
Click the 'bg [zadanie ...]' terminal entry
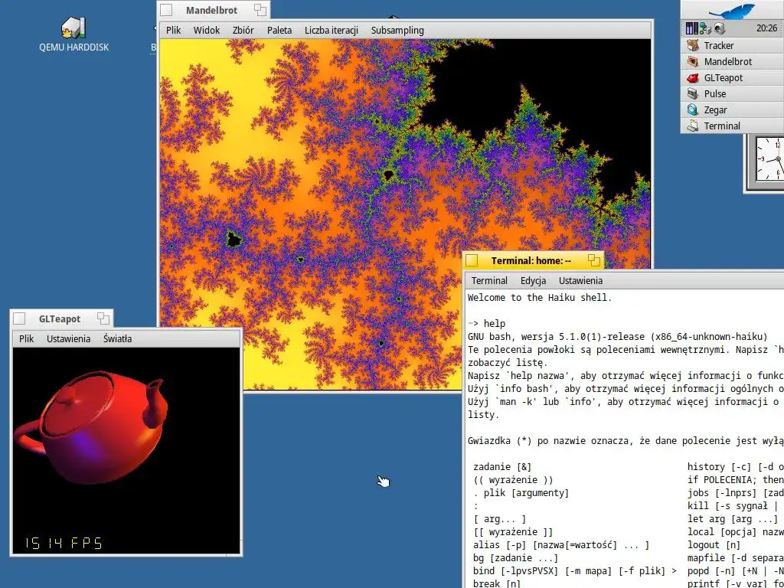pos(516,558)
